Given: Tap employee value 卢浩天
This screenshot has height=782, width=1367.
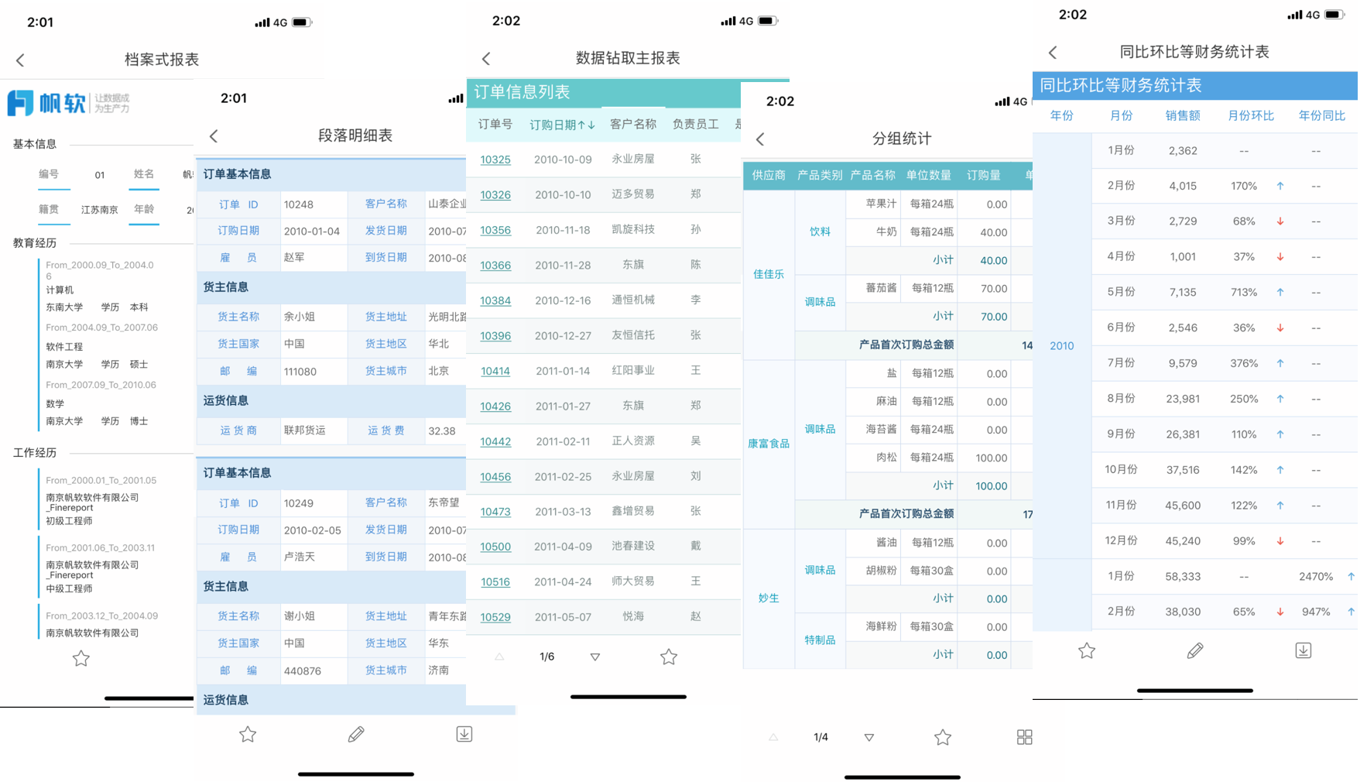Looking at the screenshot, I should pos(300,557).
